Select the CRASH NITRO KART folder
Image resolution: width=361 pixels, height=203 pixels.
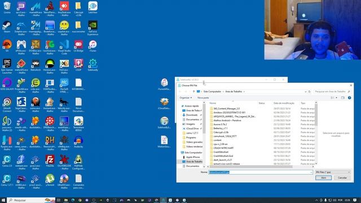[x=262, y=148]
